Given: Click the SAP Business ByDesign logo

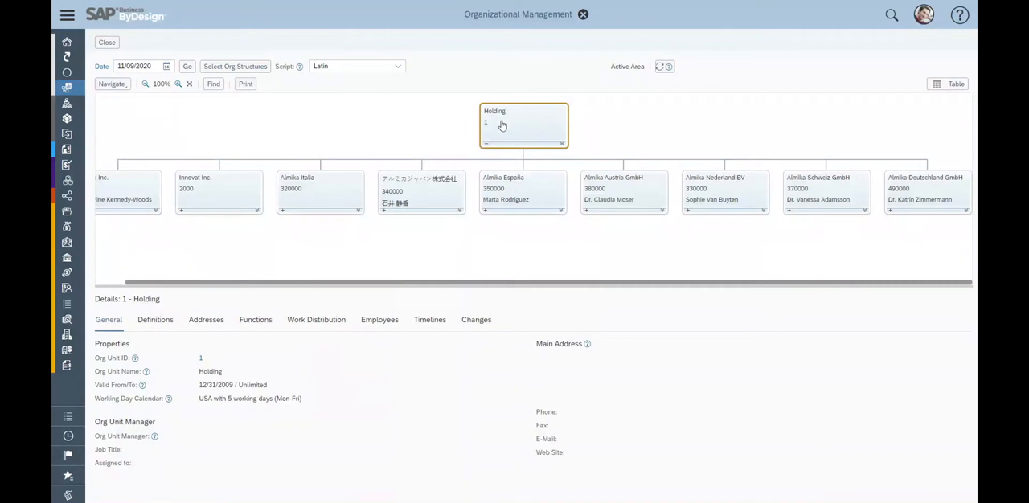Looking at the screenshot, I should [x=125, y=14].
